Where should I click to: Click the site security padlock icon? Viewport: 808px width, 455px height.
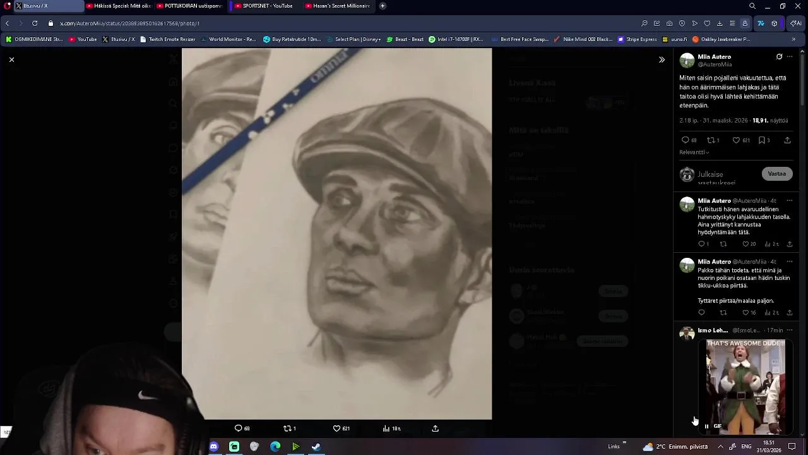tap(50, 23)
